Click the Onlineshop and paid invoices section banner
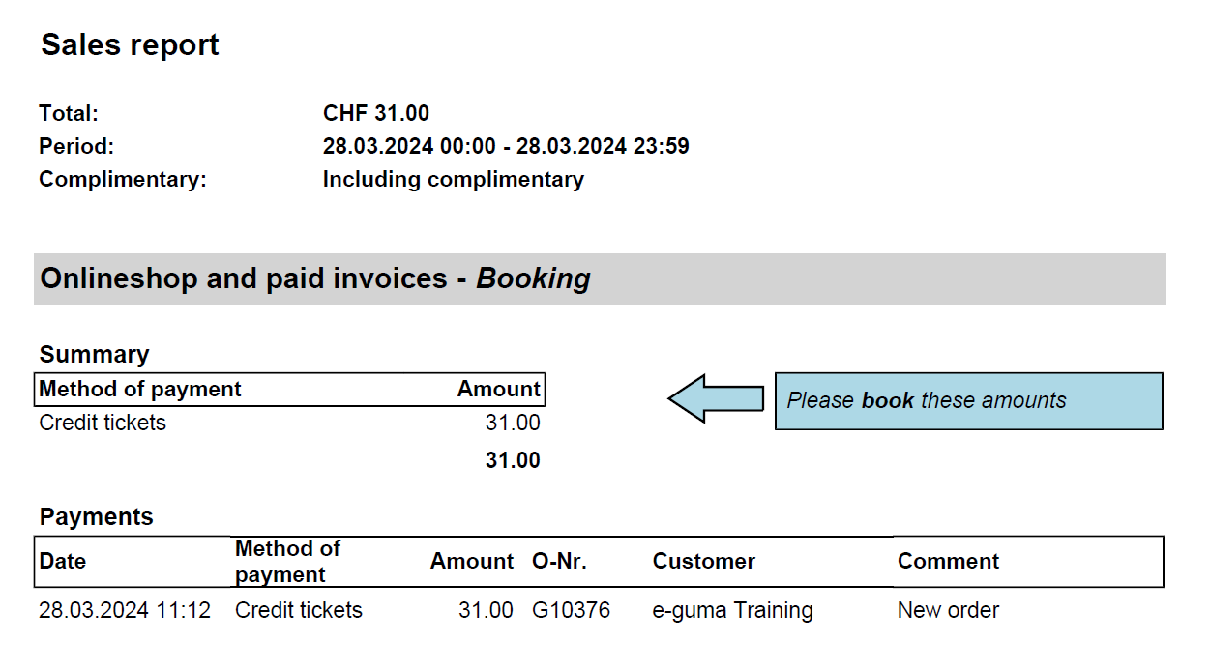 click(599, 278)
